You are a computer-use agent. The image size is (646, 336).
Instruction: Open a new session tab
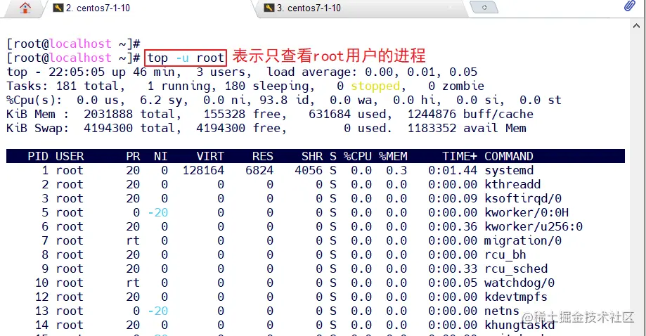(484, 8)
